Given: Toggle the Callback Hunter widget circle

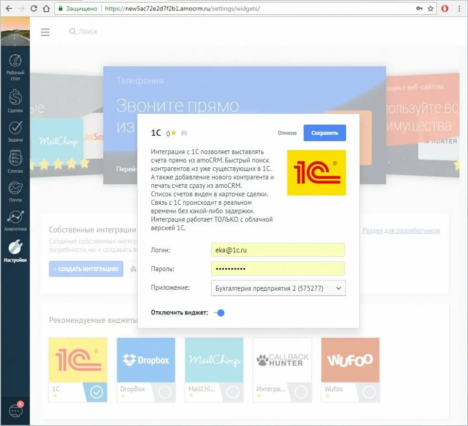Looking at the screenshot, I should (301, 392).
